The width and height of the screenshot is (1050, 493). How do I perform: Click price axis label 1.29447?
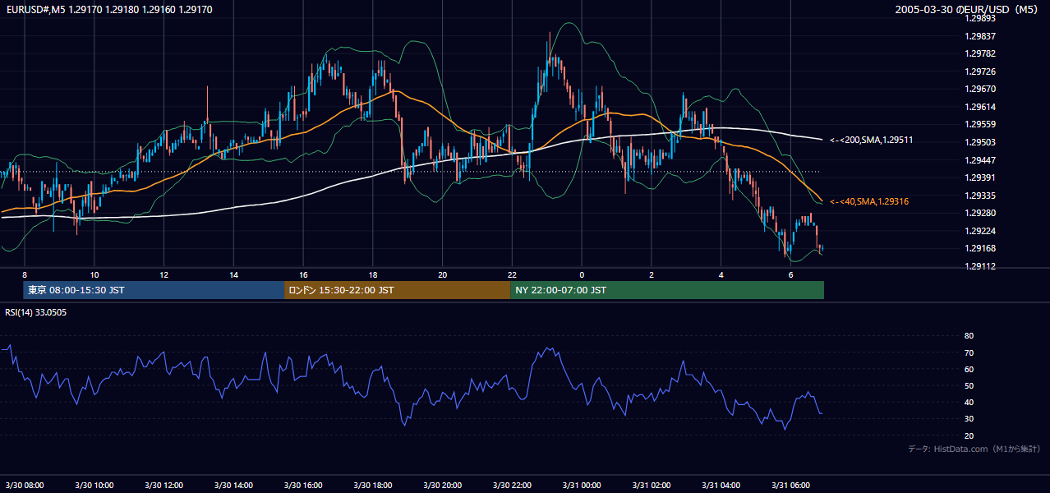[x=981, y=160]
